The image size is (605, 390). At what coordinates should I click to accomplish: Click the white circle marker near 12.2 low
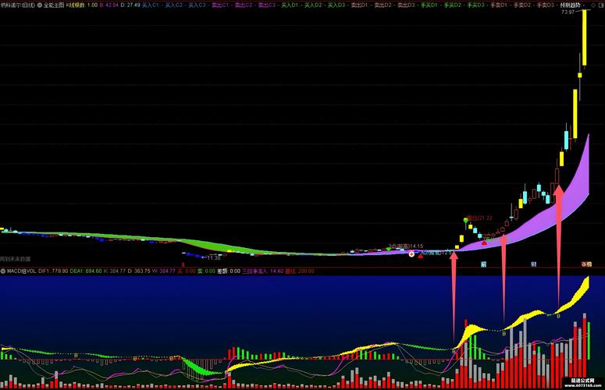click(x=411, y=254)
